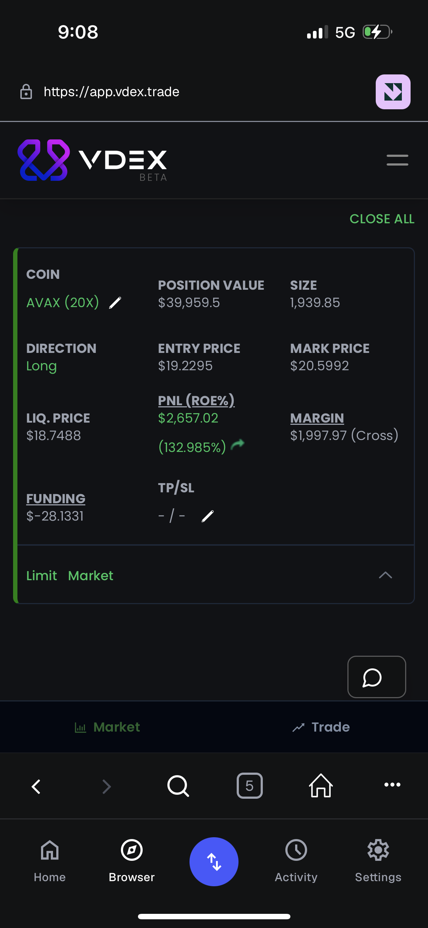Switch to the Market bottom tab
This screenshot has width=428, height=928.
point(107,727)
